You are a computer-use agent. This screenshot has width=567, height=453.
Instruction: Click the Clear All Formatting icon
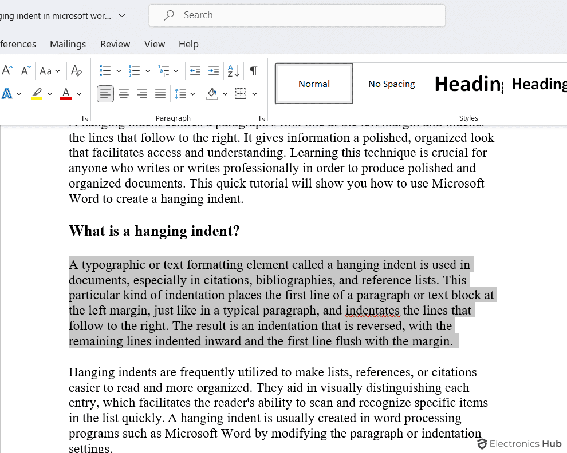76,70
